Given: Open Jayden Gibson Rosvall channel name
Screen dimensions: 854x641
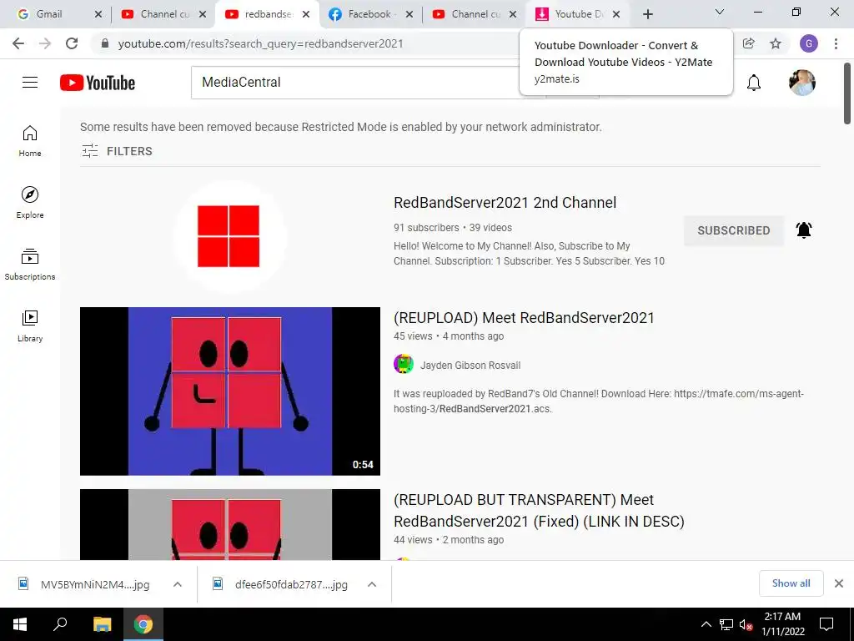Looking at the screenshot, I should point(470,366).
